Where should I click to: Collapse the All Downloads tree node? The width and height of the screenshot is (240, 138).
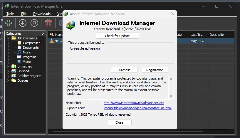pyautogui.click(x=8, y=38)
